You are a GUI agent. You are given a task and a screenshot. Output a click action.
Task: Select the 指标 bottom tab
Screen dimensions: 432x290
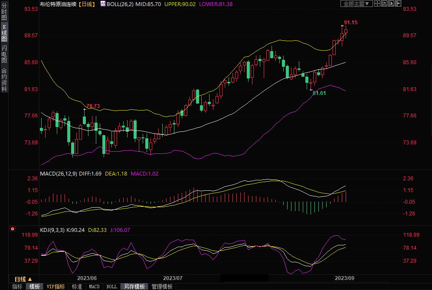17,287
